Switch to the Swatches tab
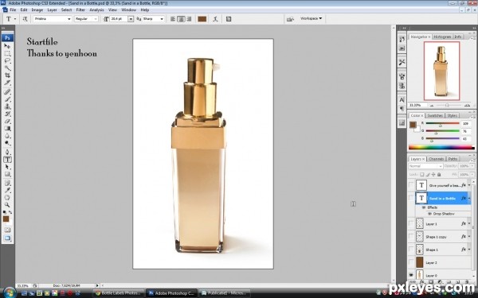The image size is (478, 298). 435,115
